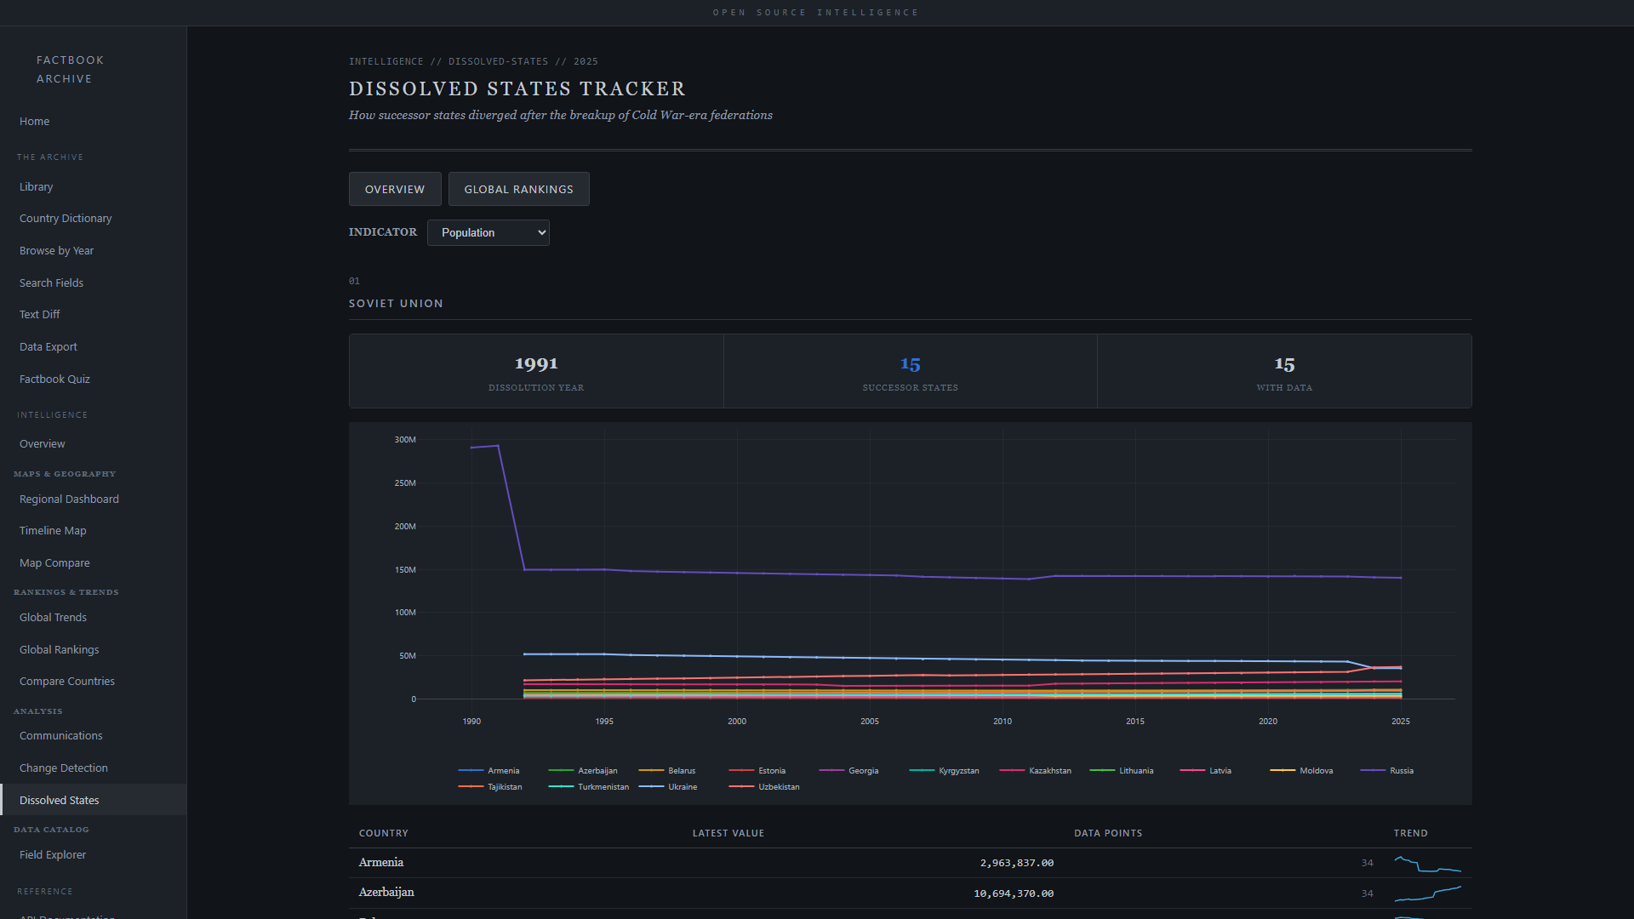
Task: Sort by Latest Value column header
Action: (728, 834)
